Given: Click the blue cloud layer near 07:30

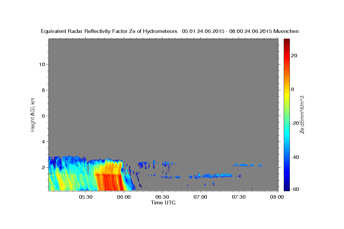Looking at the screenshot, I should coord(244,165).
